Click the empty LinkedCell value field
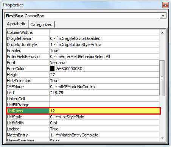Screen dimensions: 171x147 (x=104, y=99)
